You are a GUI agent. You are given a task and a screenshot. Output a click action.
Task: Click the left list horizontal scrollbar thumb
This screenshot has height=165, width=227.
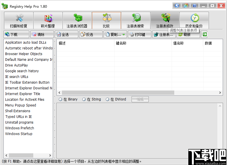21,155
